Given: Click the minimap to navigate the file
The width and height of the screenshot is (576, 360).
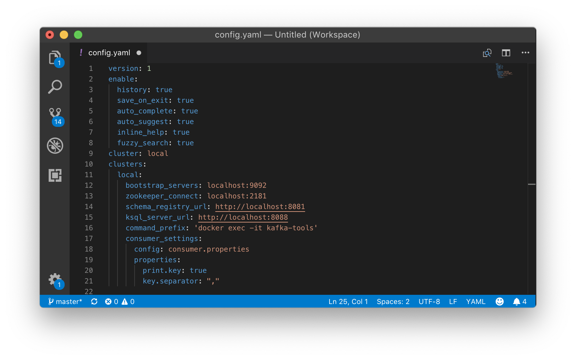Looking at the screenshot, I should [x=504, y=73].
